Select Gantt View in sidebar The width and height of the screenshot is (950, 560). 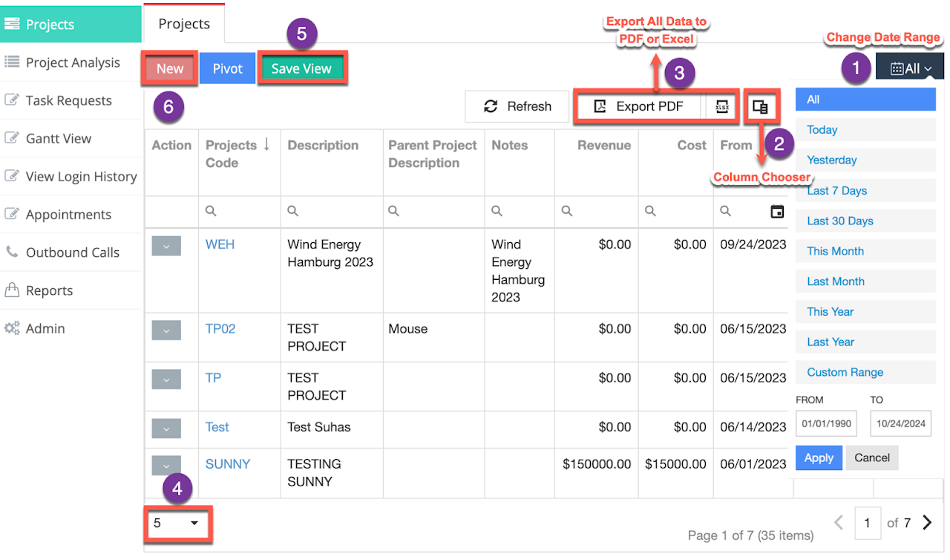pyautogui.click(x=58, y=138)
